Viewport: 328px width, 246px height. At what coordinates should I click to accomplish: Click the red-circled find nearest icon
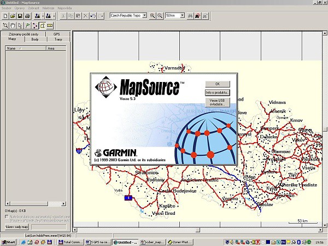tap(198, 16)
